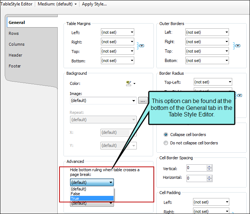Select Do not collapse cell borders
Viewport: 250px width, 214px height.
166,143
